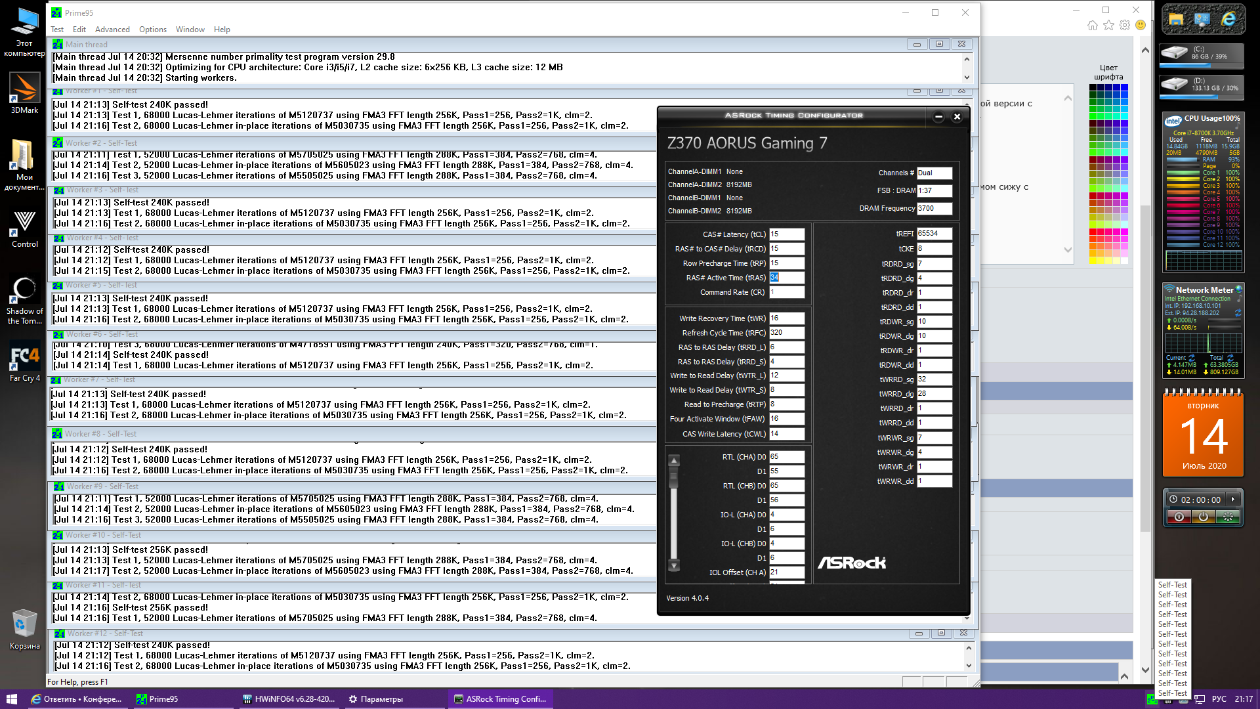Click the browser home icon

pos(1092,26)
